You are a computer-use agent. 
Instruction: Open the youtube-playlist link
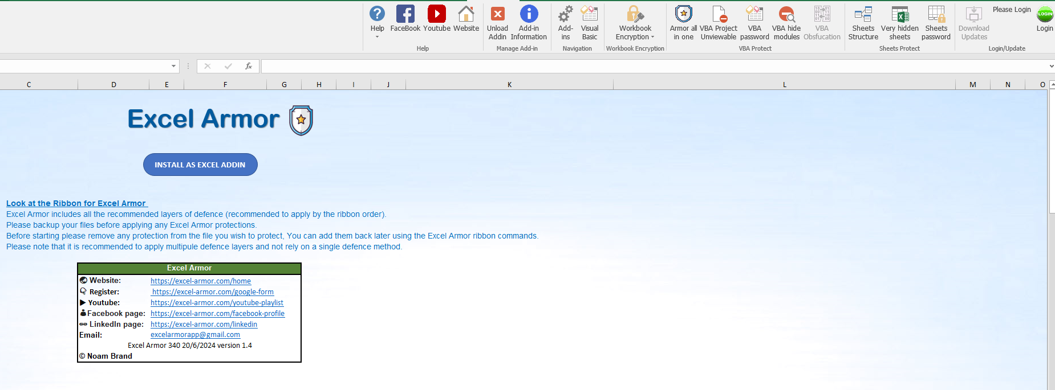tap(217, 303)
